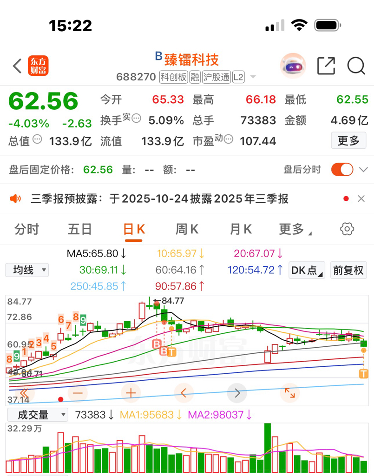Tap the stock name 臻镭科技
Screen dimensions: 374x476
tap(191, 59)
